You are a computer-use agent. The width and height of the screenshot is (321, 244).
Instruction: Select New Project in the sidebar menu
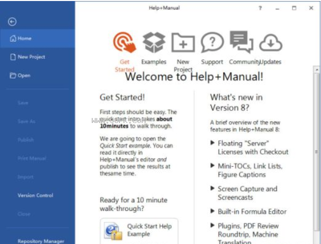(x=38, y=57)
